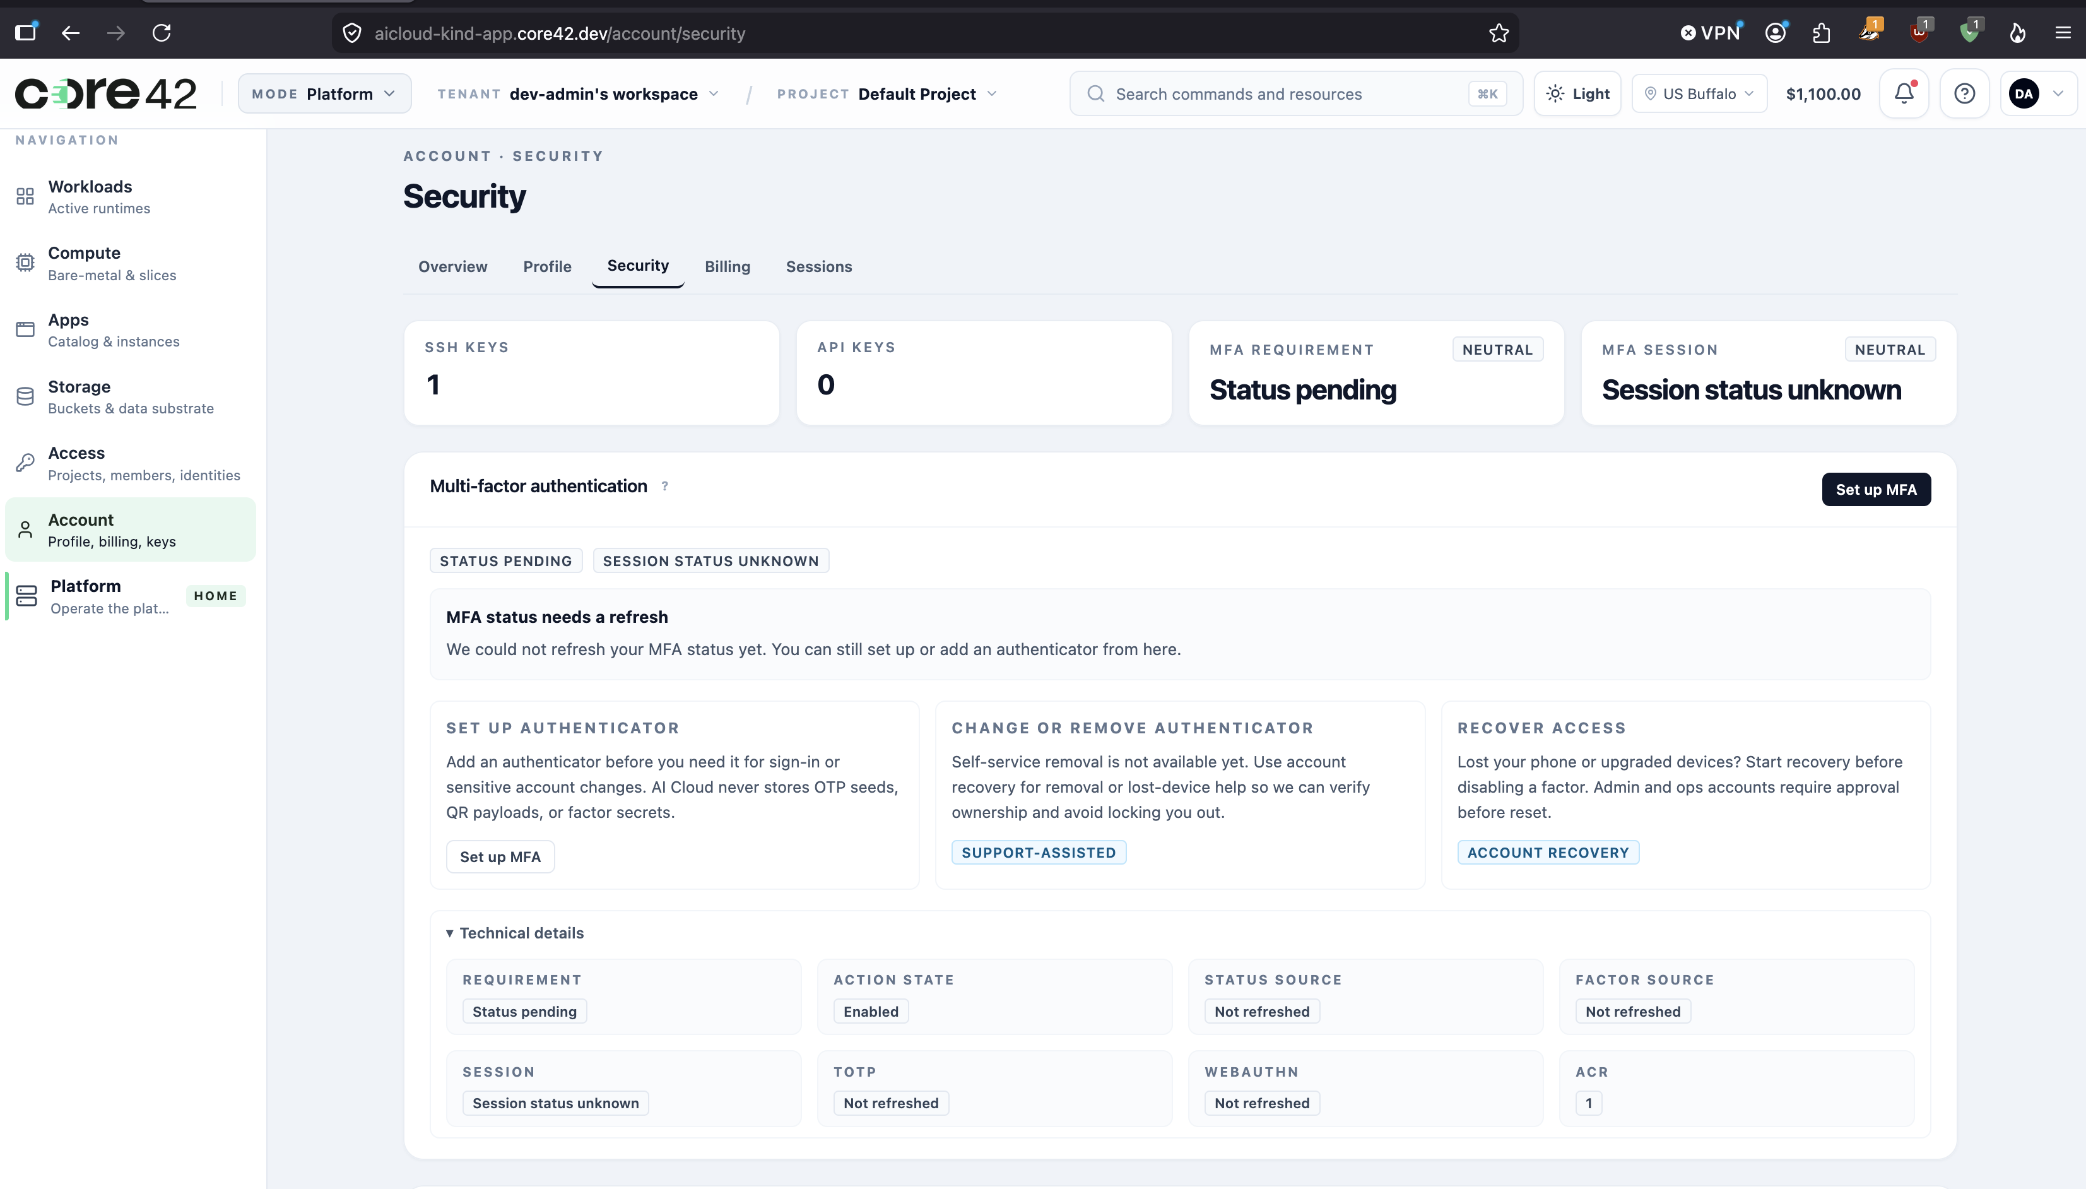Open the Tenant workspace dropdown
The width and height of the screenshot is (2086, 1189).
coord(578,94)
